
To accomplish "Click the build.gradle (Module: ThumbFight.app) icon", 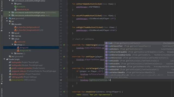I will point(10,65).
